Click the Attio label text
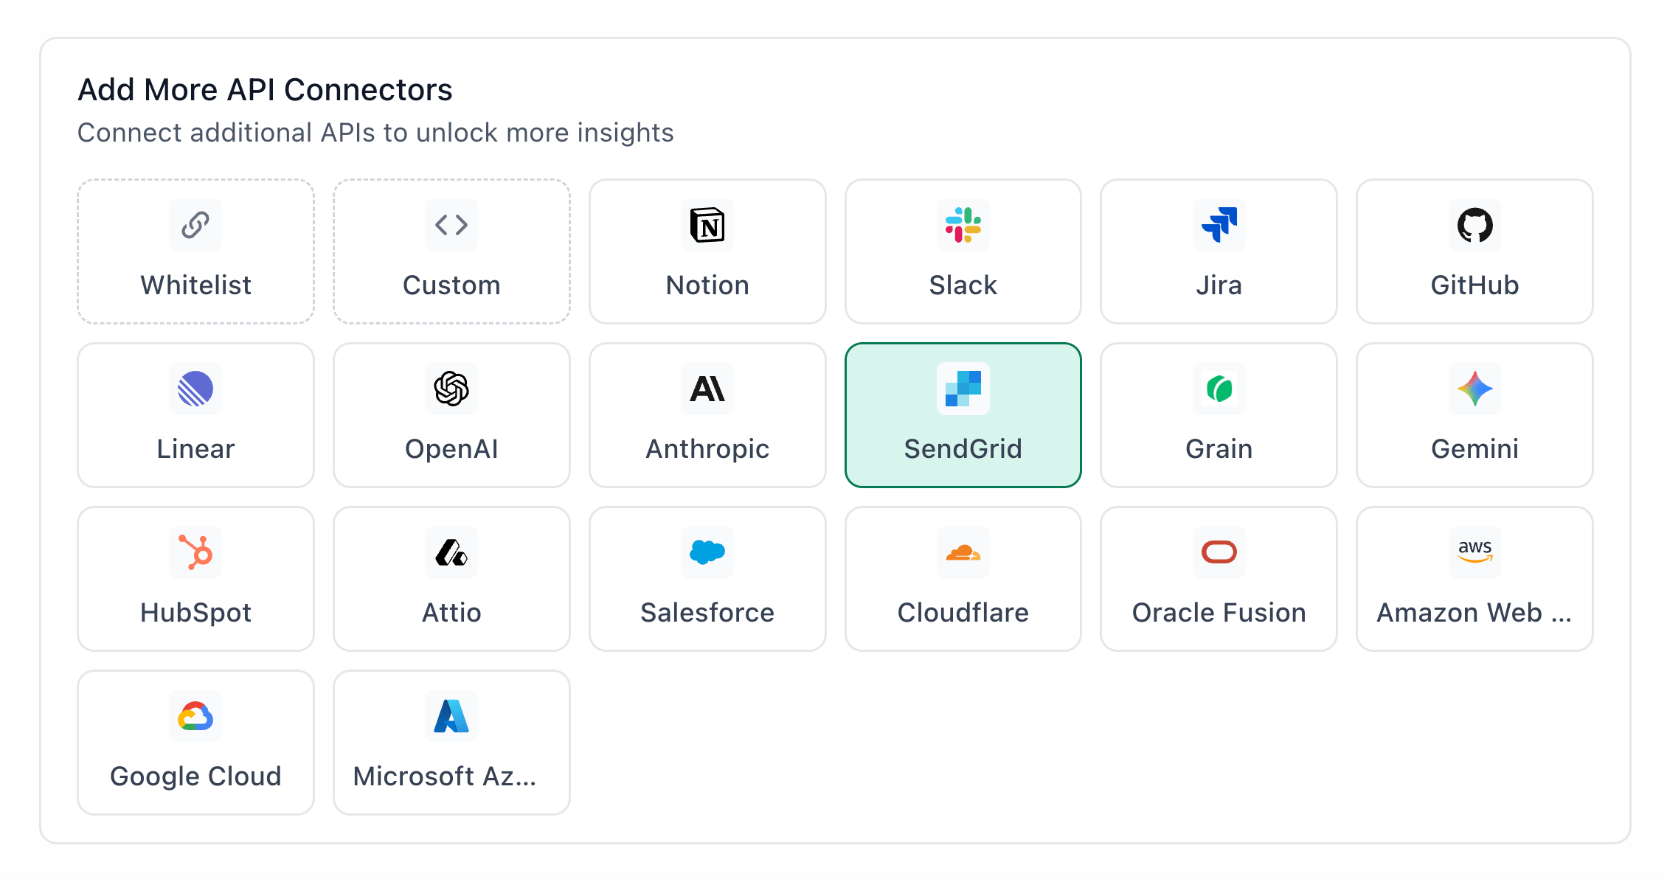1667x879 pixels. tap(451, 613)
